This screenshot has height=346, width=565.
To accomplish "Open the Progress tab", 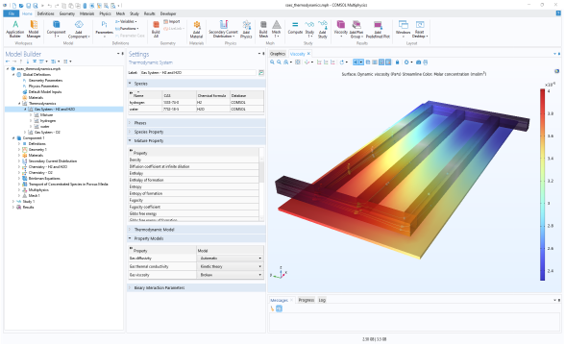I will 307,300.
